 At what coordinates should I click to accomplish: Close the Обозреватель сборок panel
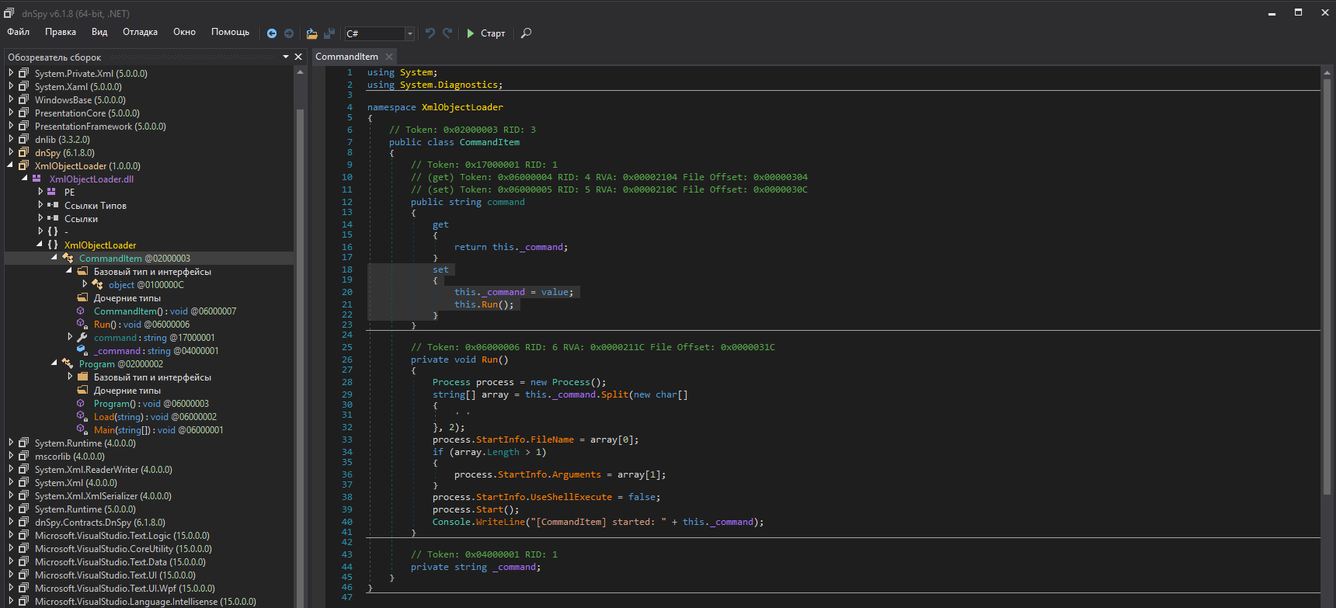click(x=298, y=57)
